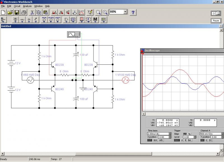This screenshot has height=162, width=224.
Task: Click the Time base 2.00ms/div field
Action: point(158,134)
